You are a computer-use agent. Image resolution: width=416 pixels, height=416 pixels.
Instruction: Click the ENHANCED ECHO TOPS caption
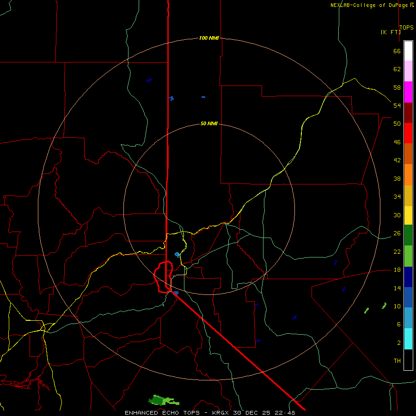[x=162, y=413]
